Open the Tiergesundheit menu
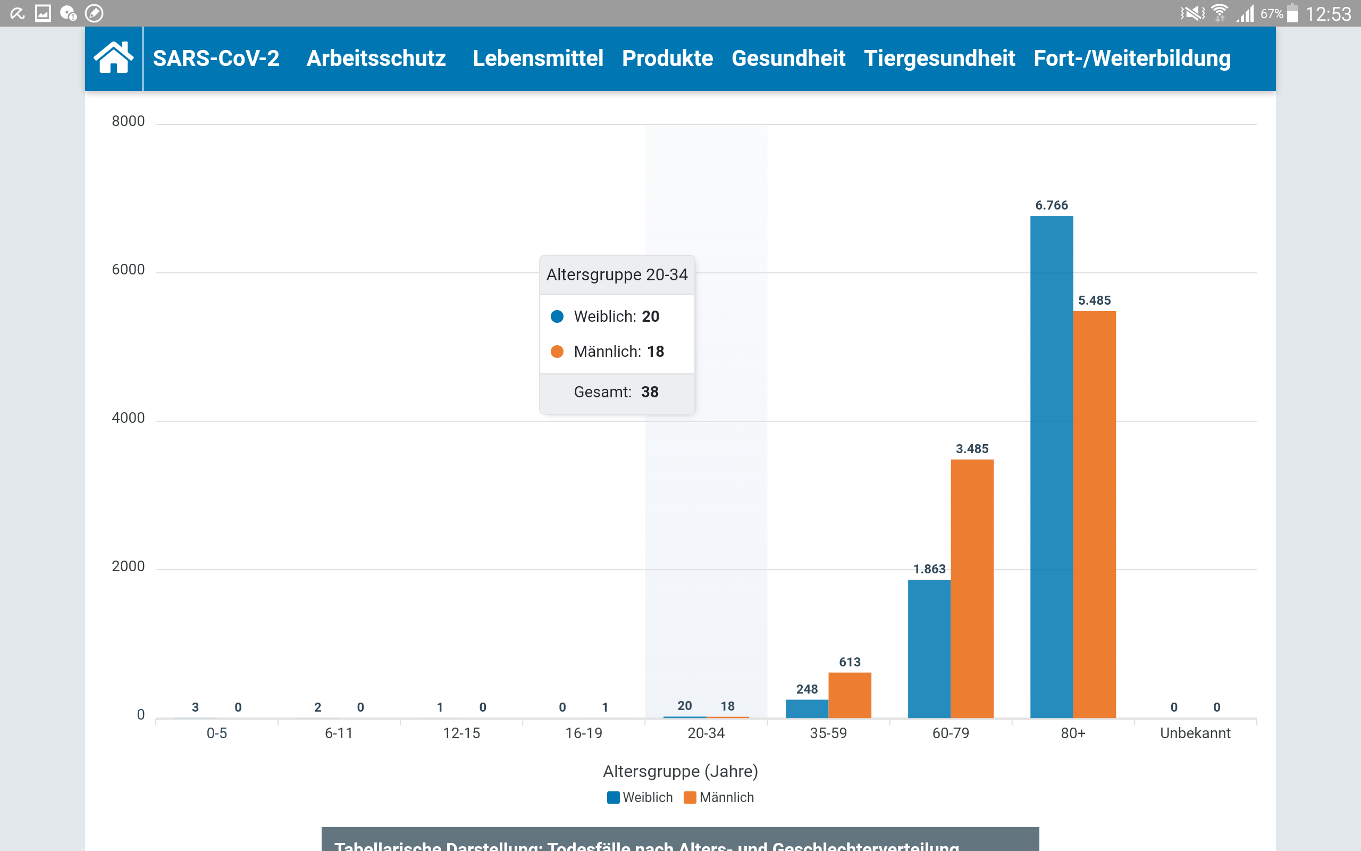Screen dimensions: 1361x851 (939, 58)
